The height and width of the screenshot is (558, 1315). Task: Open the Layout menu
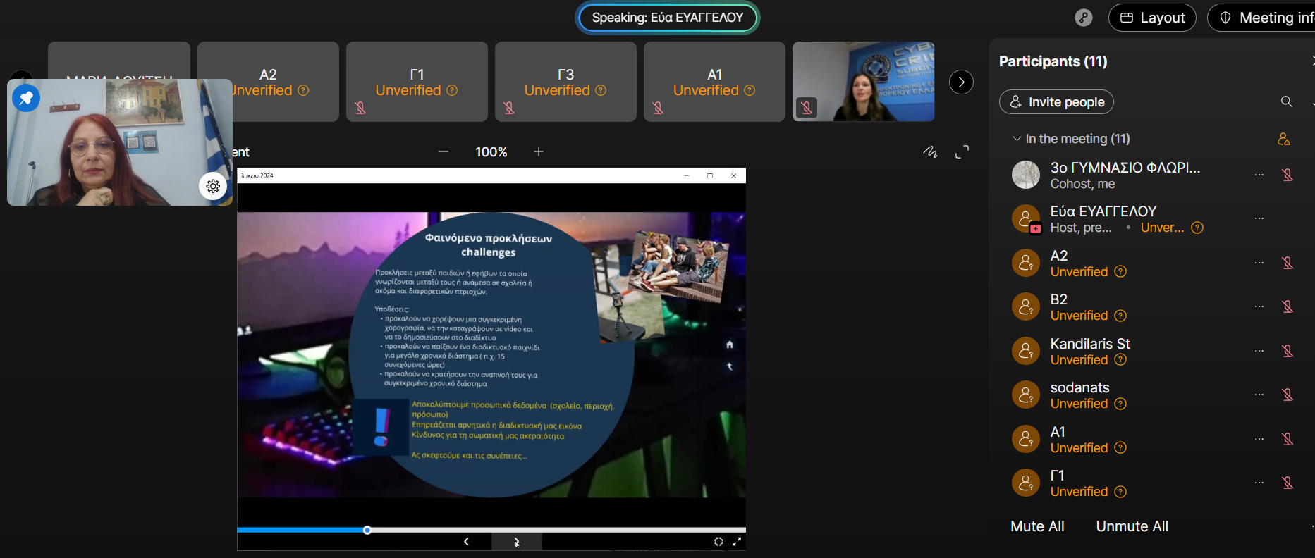point(1152,18)
